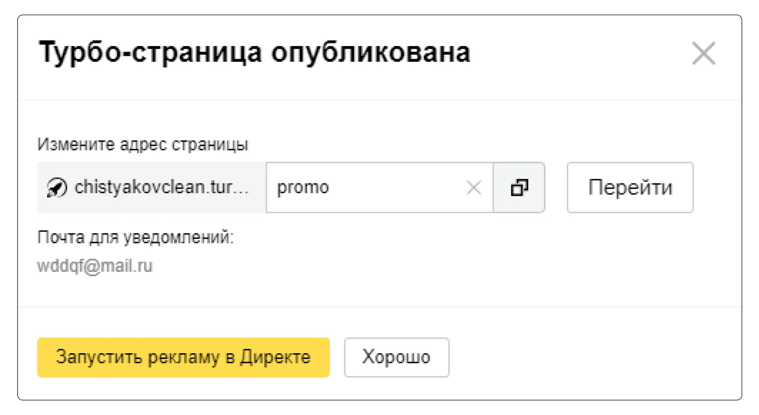The image size is (759, 415).
Task: Confirm with the Хорошо button
Action: click(396, 357)
